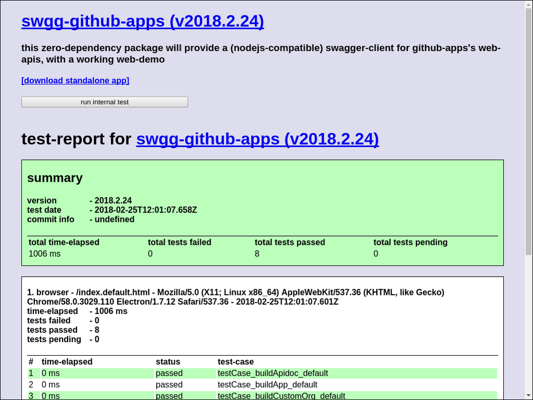The height and width of the screenshot is (400, 533).
Task: Click passed status of testCase_buildApp_default
Action: tap(169, 385)
